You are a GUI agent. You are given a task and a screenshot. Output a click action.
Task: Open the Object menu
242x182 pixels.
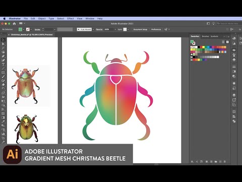point(42,19)
